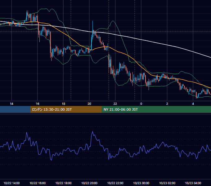211x186 pixels.
Task: Click the oscillator peak near 10/22 20:00
Action: (92, 131)
